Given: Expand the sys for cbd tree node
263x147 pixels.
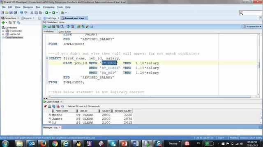Looking at the screenshot, I should (x=3, y=34).
